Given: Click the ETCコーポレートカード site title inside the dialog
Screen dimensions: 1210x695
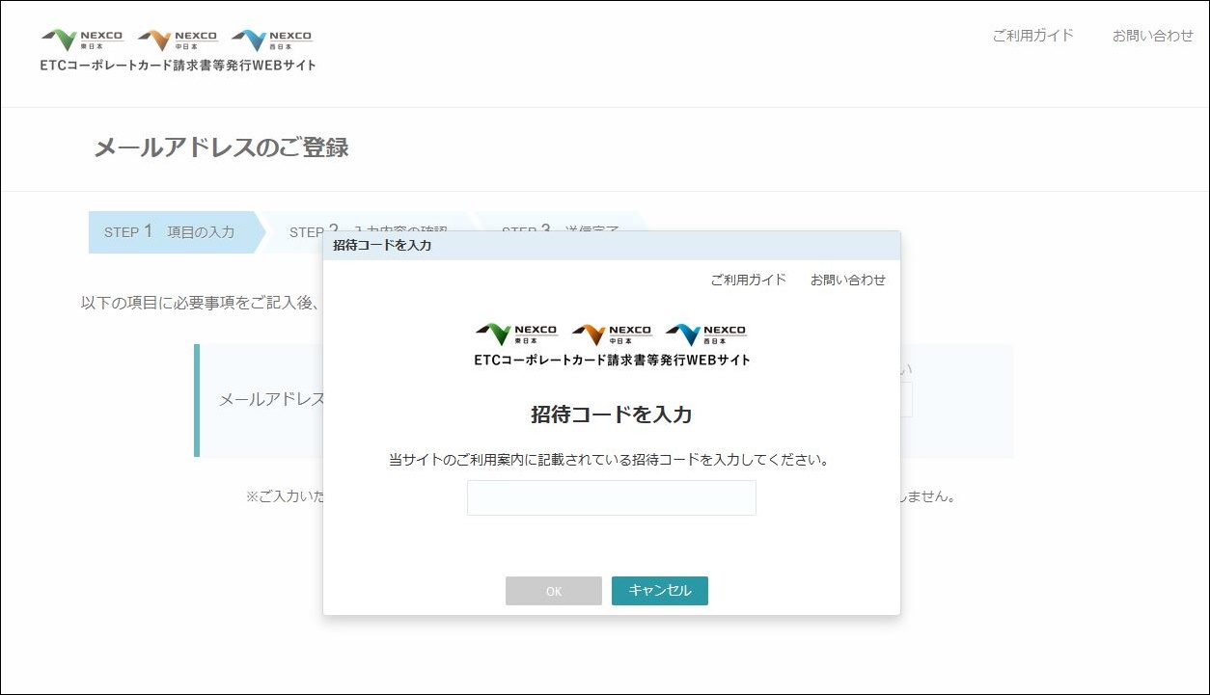Looking at the screenshot, I should pyautogui.click(x=611, y=359).
